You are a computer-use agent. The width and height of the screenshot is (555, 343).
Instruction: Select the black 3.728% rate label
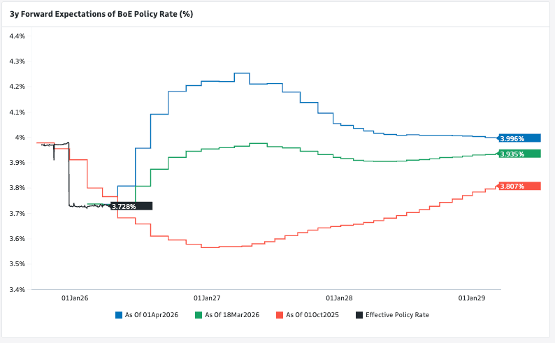click(131, 206)
